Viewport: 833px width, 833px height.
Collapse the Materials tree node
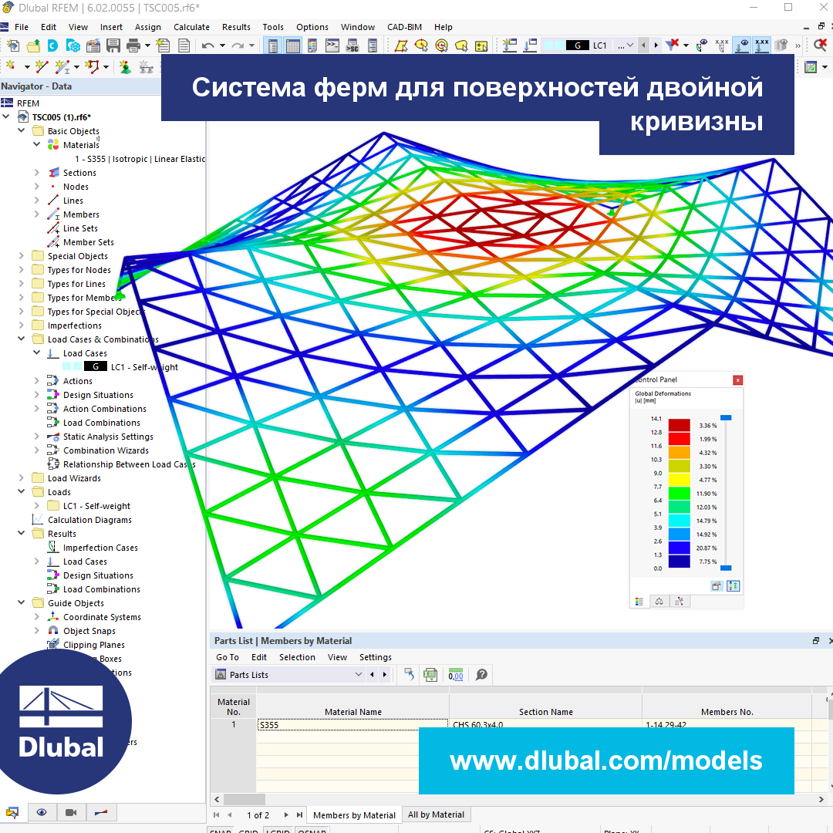[x=37, y=144]
